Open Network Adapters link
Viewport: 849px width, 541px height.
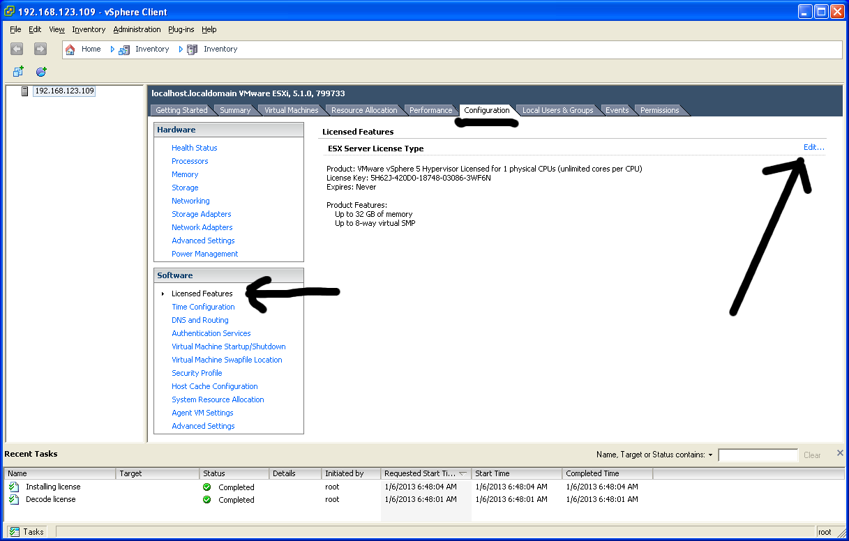tap(202, 227)
